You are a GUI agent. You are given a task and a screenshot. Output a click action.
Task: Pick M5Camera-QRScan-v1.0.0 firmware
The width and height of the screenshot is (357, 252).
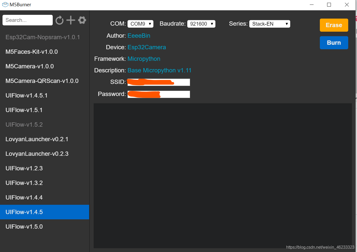pyautogui.click(x=45, y=81)
